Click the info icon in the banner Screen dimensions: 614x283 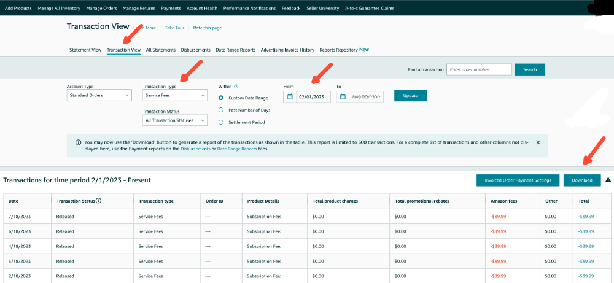point(79,142)
